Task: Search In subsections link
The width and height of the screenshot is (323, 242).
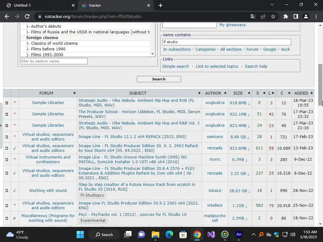Action: tap(177, 49)
